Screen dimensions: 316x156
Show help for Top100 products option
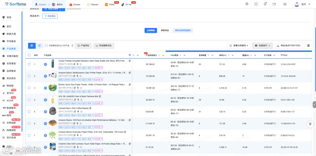point(72,45)
